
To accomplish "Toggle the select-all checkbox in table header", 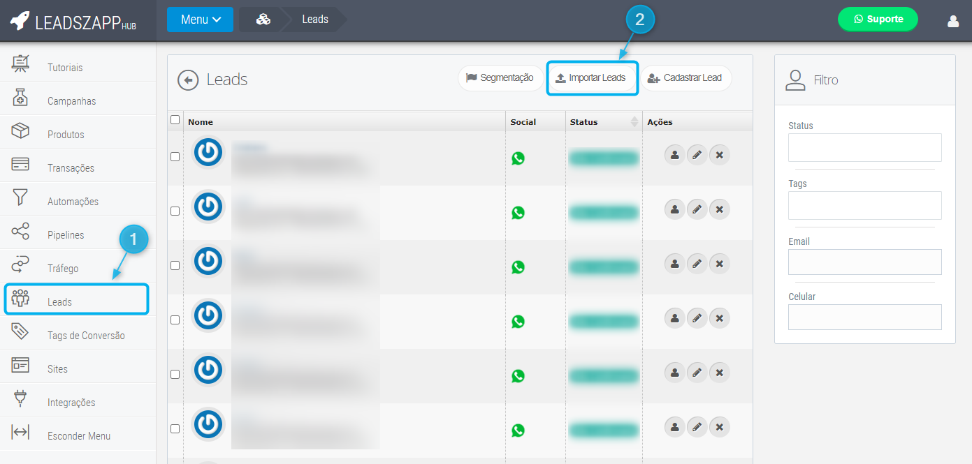I will tap(175, 120).
